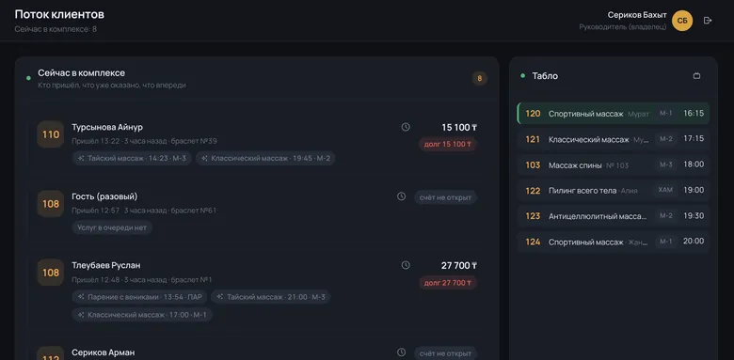Image resolution: width=734 pixels, height=360 pixels.
Task: Click the М-1 tag in row 120
Action: (x=666, y=114)
